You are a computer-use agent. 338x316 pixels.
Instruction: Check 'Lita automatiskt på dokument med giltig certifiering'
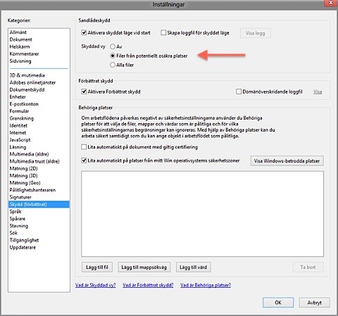(84, 147)
